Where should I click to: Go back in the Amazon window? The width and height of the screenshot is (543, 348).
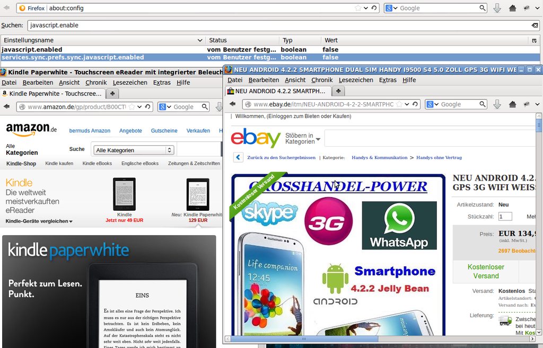[6, 106]
